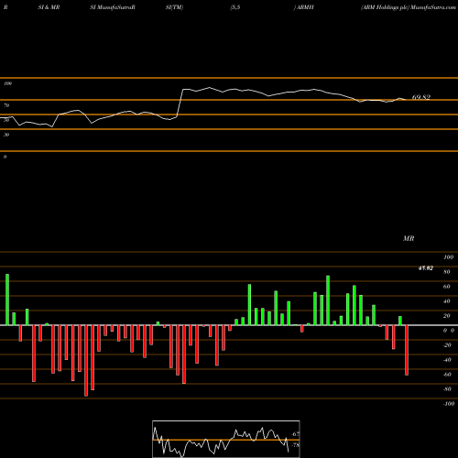Open the mini overview chart thumbnail
The width and height of the screenshot is (458, 458).
pyautogui.click(x=226, y=439)
